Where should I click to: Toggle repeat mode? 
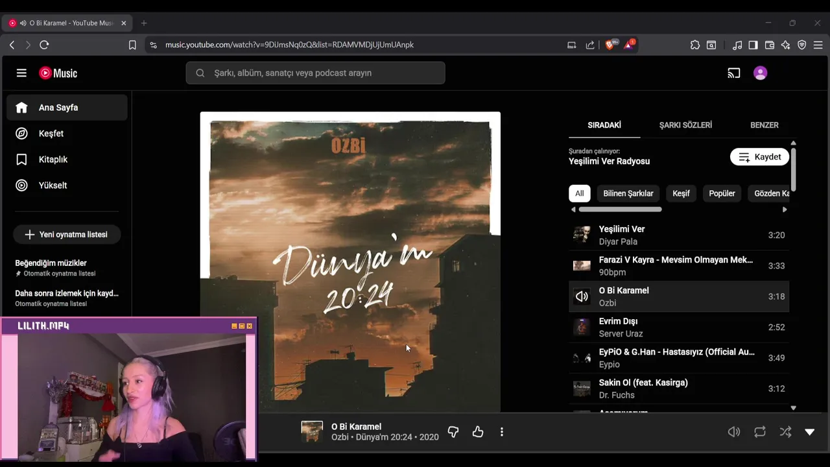coord(760,432)
